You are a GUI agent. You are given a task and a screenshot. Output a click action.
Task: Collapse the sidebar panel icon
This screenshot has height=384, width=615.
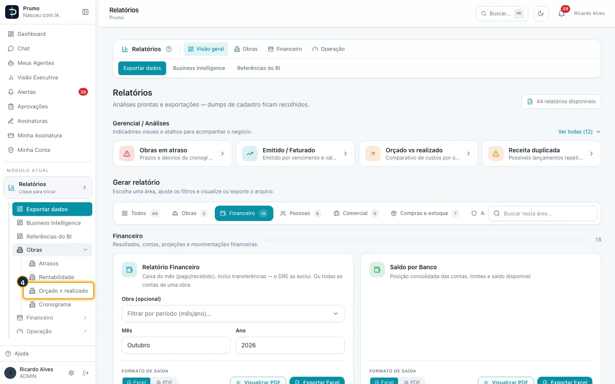[x=85, y=12]
